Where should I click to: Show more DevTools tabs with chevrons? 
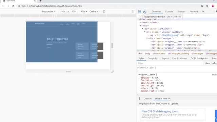tap(203, 12)
